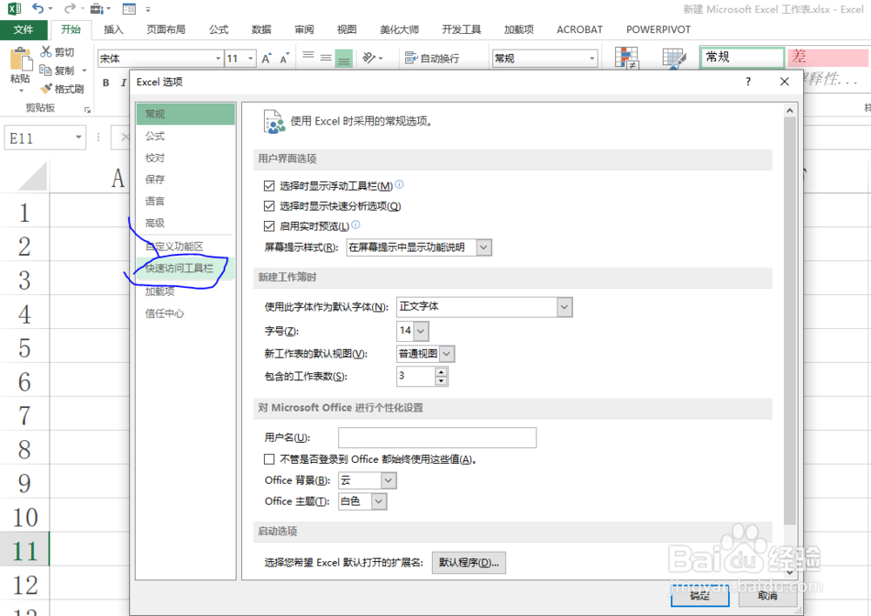871x616 pixels.
Task: Click the Copy (复制) icon
Action: tap(45, 70)
